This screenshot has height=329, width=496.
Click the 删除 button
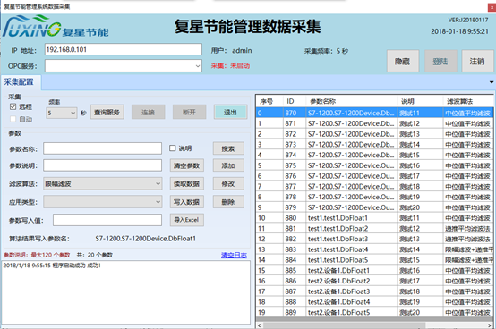point(228,202)
